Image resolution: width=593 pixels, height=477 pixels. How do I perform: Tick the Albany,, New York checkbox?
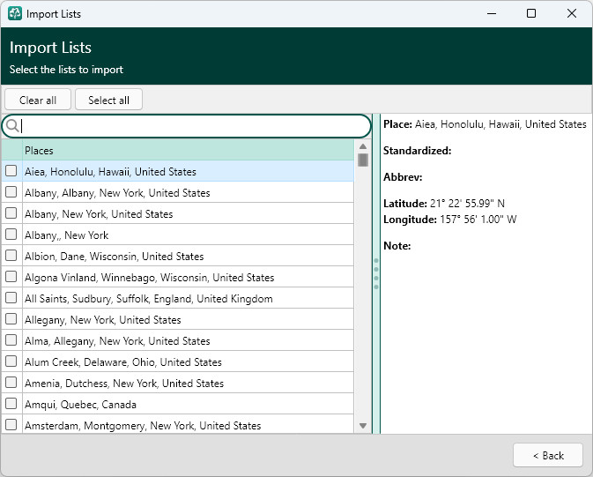[x=11, y=235]
